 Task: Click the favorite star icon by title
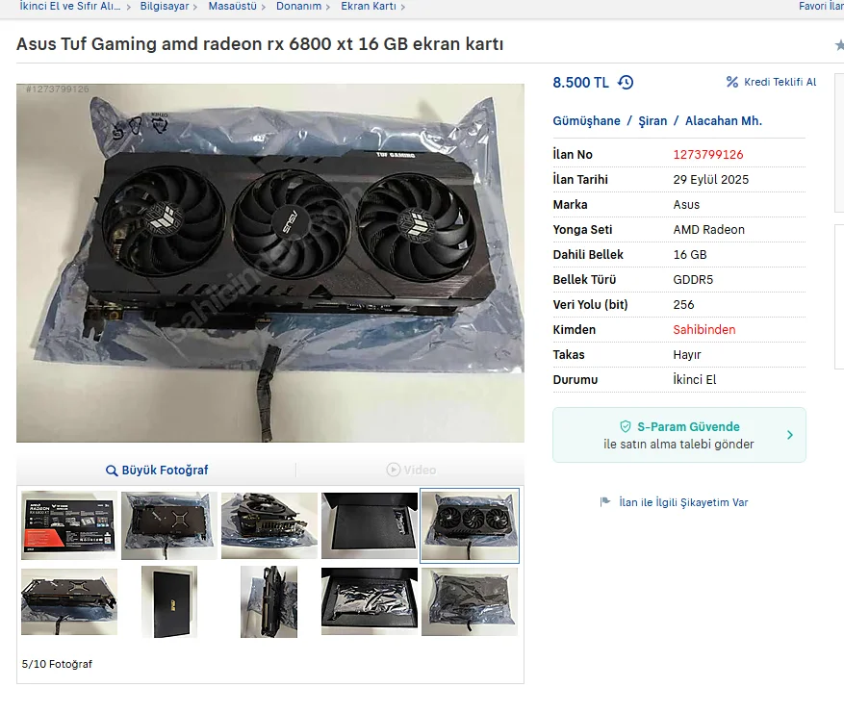840,45
